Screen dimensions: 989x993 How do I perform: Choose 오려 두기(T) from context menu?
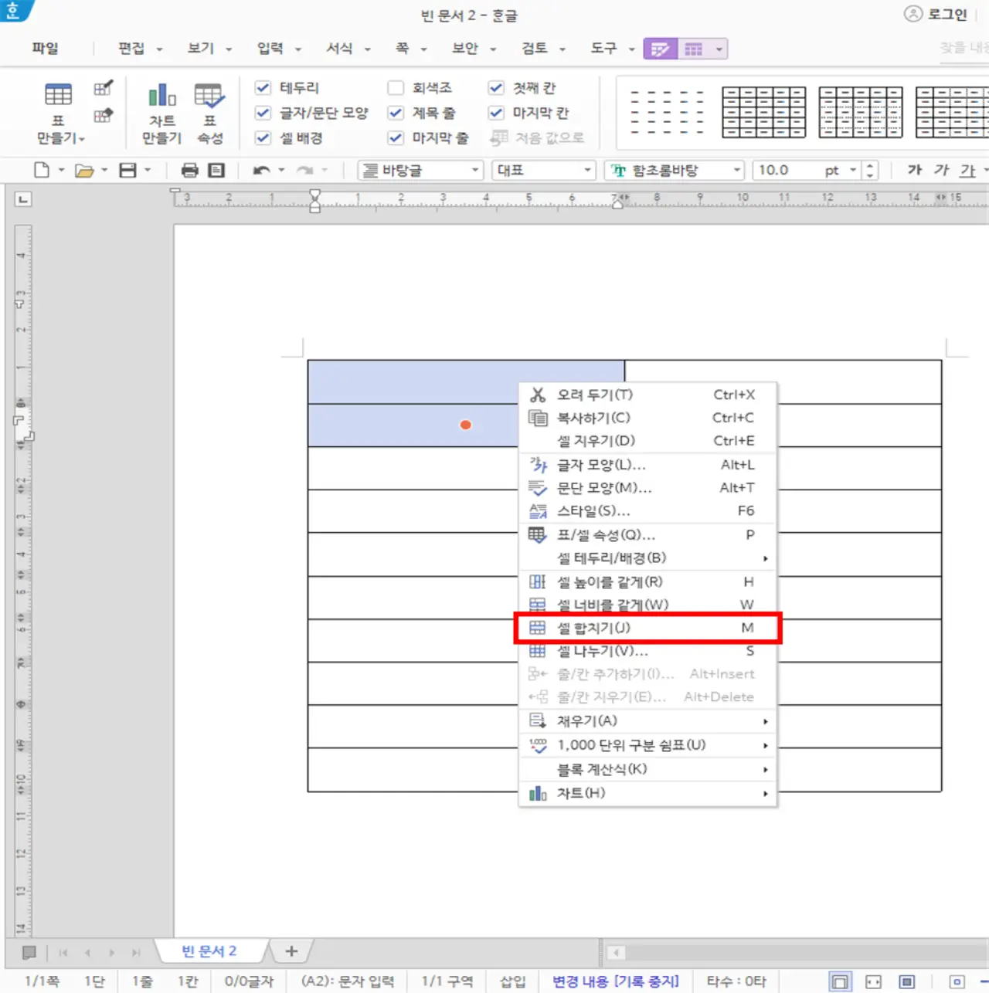(647, 395)
